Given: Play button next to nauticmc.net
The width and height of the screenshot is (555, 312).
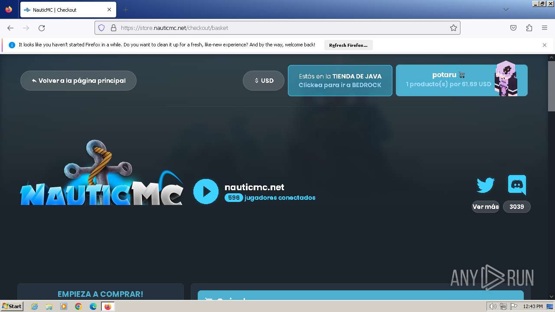Looking at the screenshot, I should pos(206,192).
